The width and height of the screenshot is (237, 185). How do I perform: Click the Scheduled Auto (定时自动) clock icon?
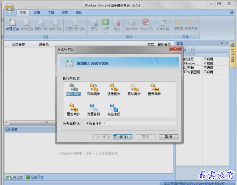click(x=132, y=25)
